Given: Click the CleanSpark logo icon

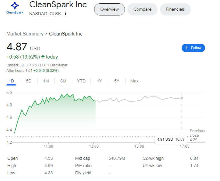Looking at the screenshot, I should [15, 8].
